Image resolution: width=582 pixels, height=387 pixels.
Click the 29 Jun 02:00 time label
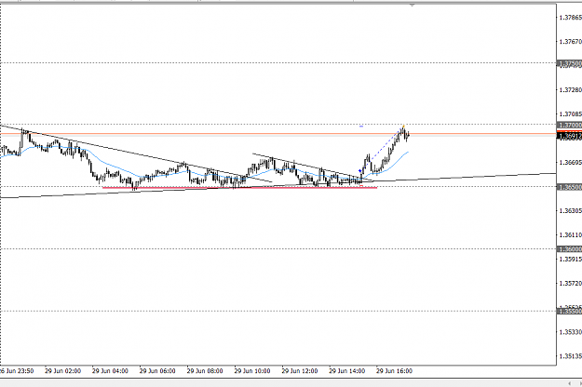tap(62, 371)
